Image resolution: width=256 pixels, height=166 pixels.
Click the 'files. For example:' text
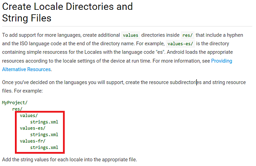click(x=22, y=91)
